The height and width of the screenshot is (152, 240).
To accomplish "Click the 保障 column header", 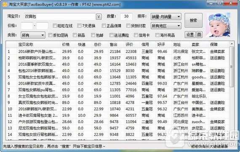I will (x=218, y=44).
